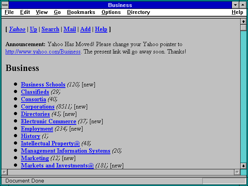
Task: Open the Help link in the page navigation
Action: (x=101, y=29)
